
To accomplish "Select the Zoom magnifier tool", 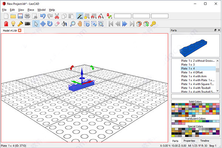I will (x=73, y=24).
